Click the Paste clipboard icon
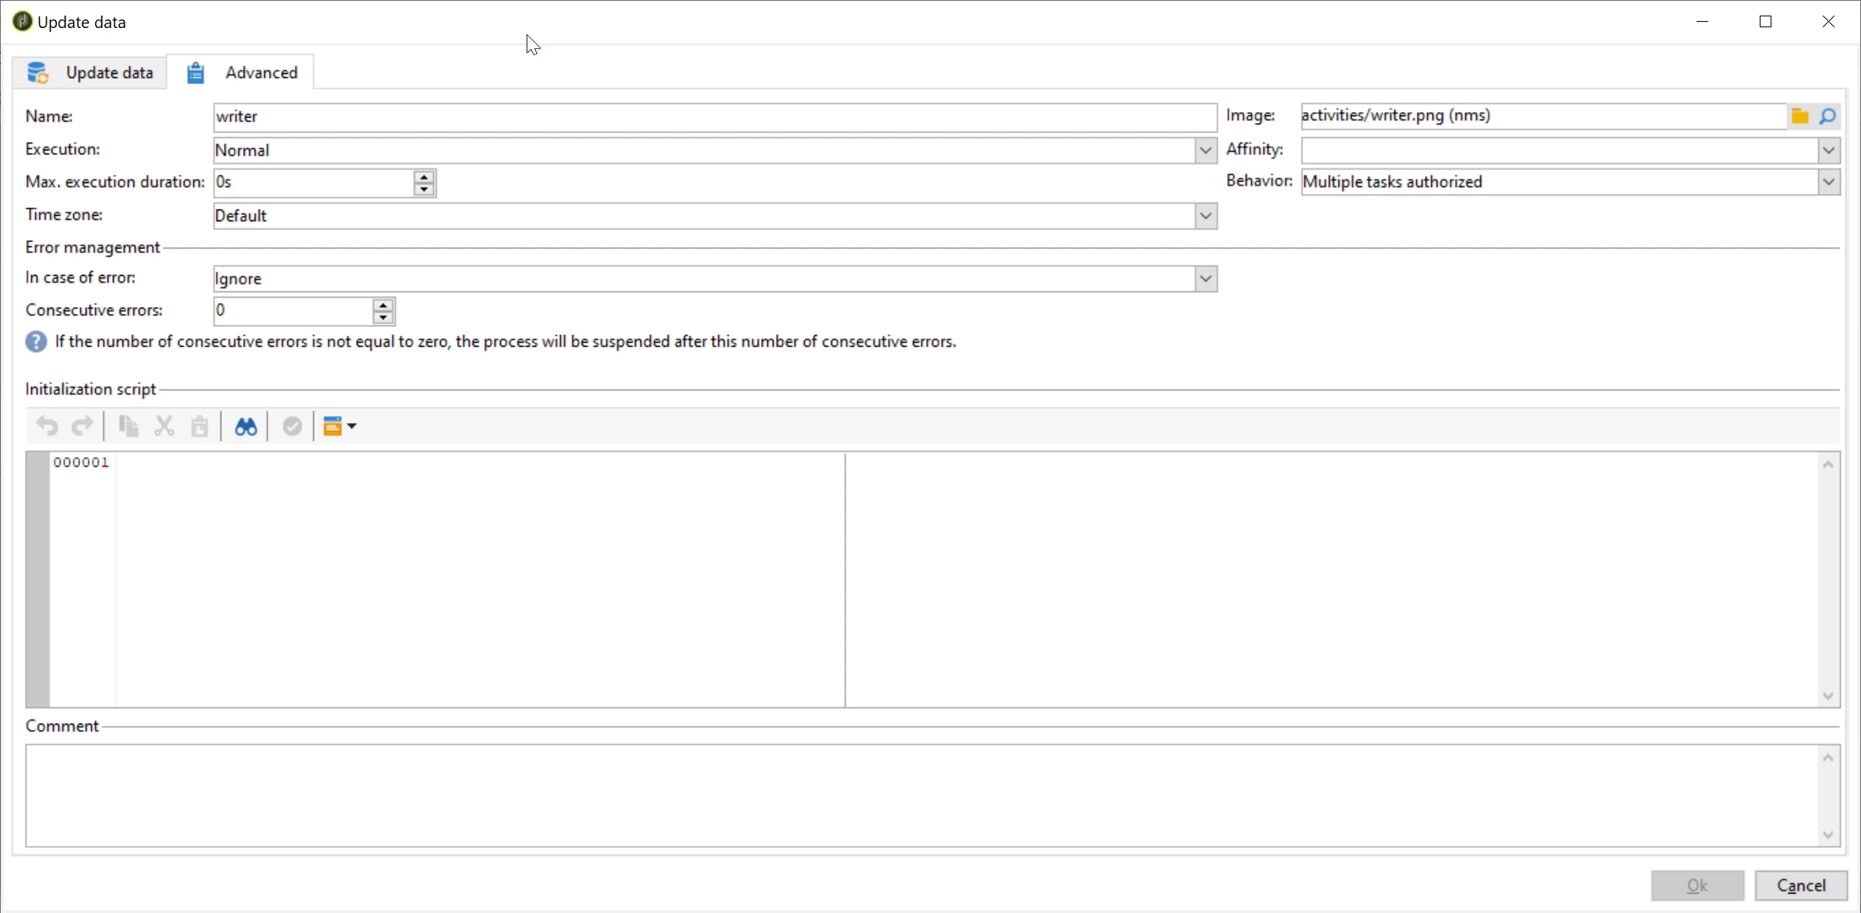 pyautogui.click(x=200, y=426)
